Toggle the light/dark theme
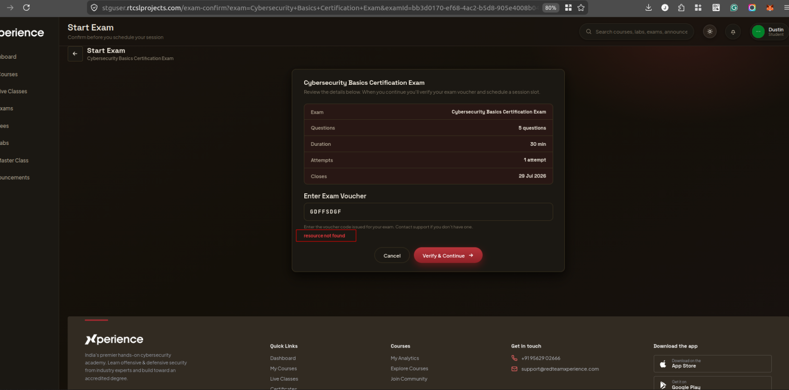This screenshot has height=390, width=789. [x=710, y=32]
